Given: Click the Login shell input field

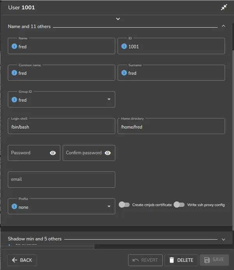Looking at the screenshot, I should 62,126.
